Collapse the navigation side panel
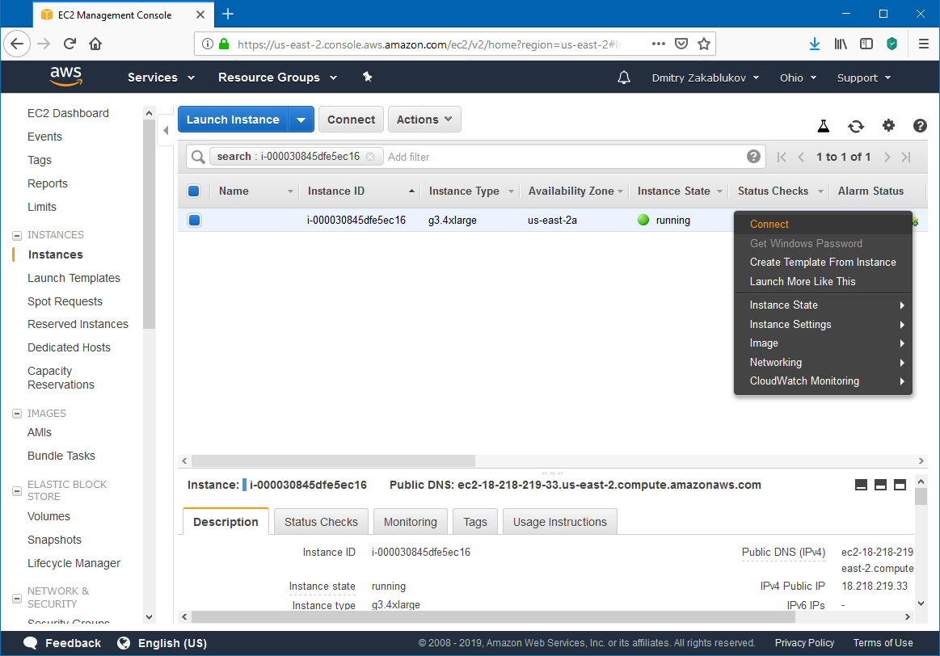The image size is (940, 656). click(x=166, y=130)
